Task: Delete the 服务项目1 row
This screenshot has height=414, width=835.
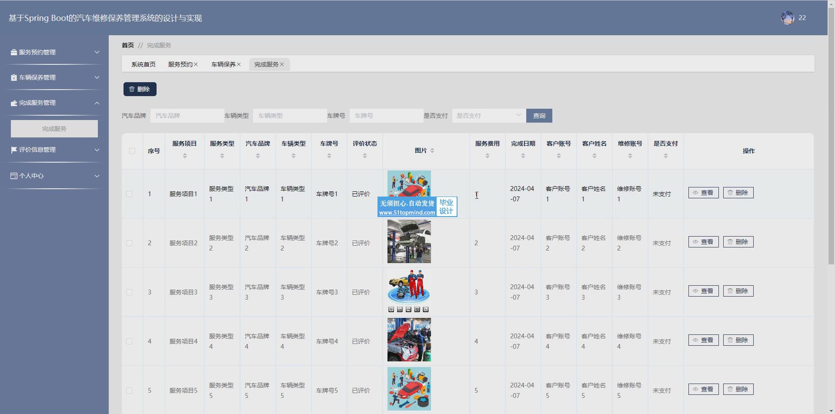Action: tap(738, 193)
